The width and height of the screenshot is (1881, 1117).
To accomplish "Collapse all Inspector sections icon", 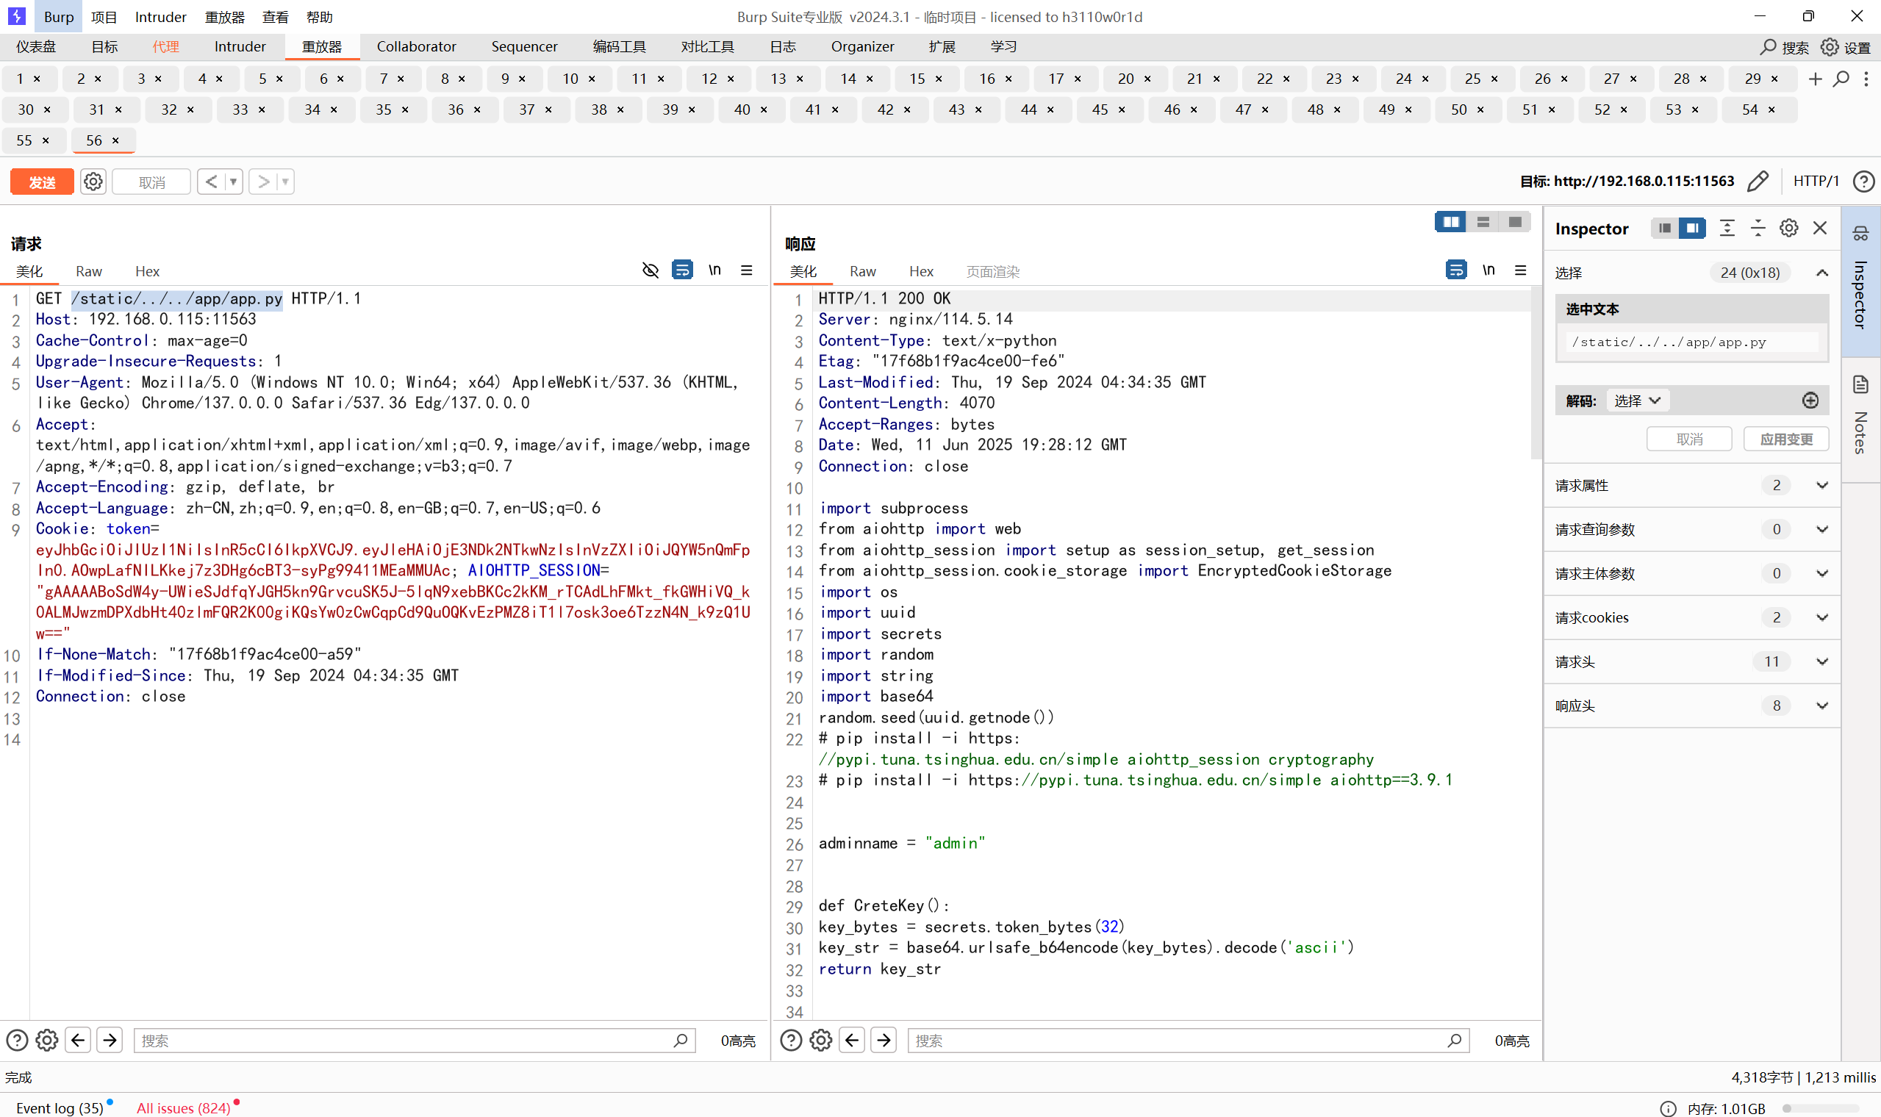I will click(x=1758, y=228).
